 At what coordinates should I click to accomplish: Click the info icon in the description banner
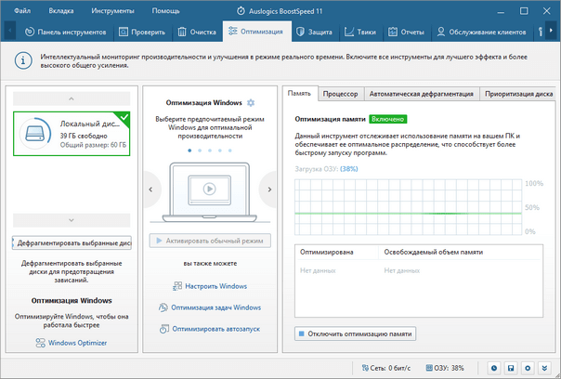18,60
